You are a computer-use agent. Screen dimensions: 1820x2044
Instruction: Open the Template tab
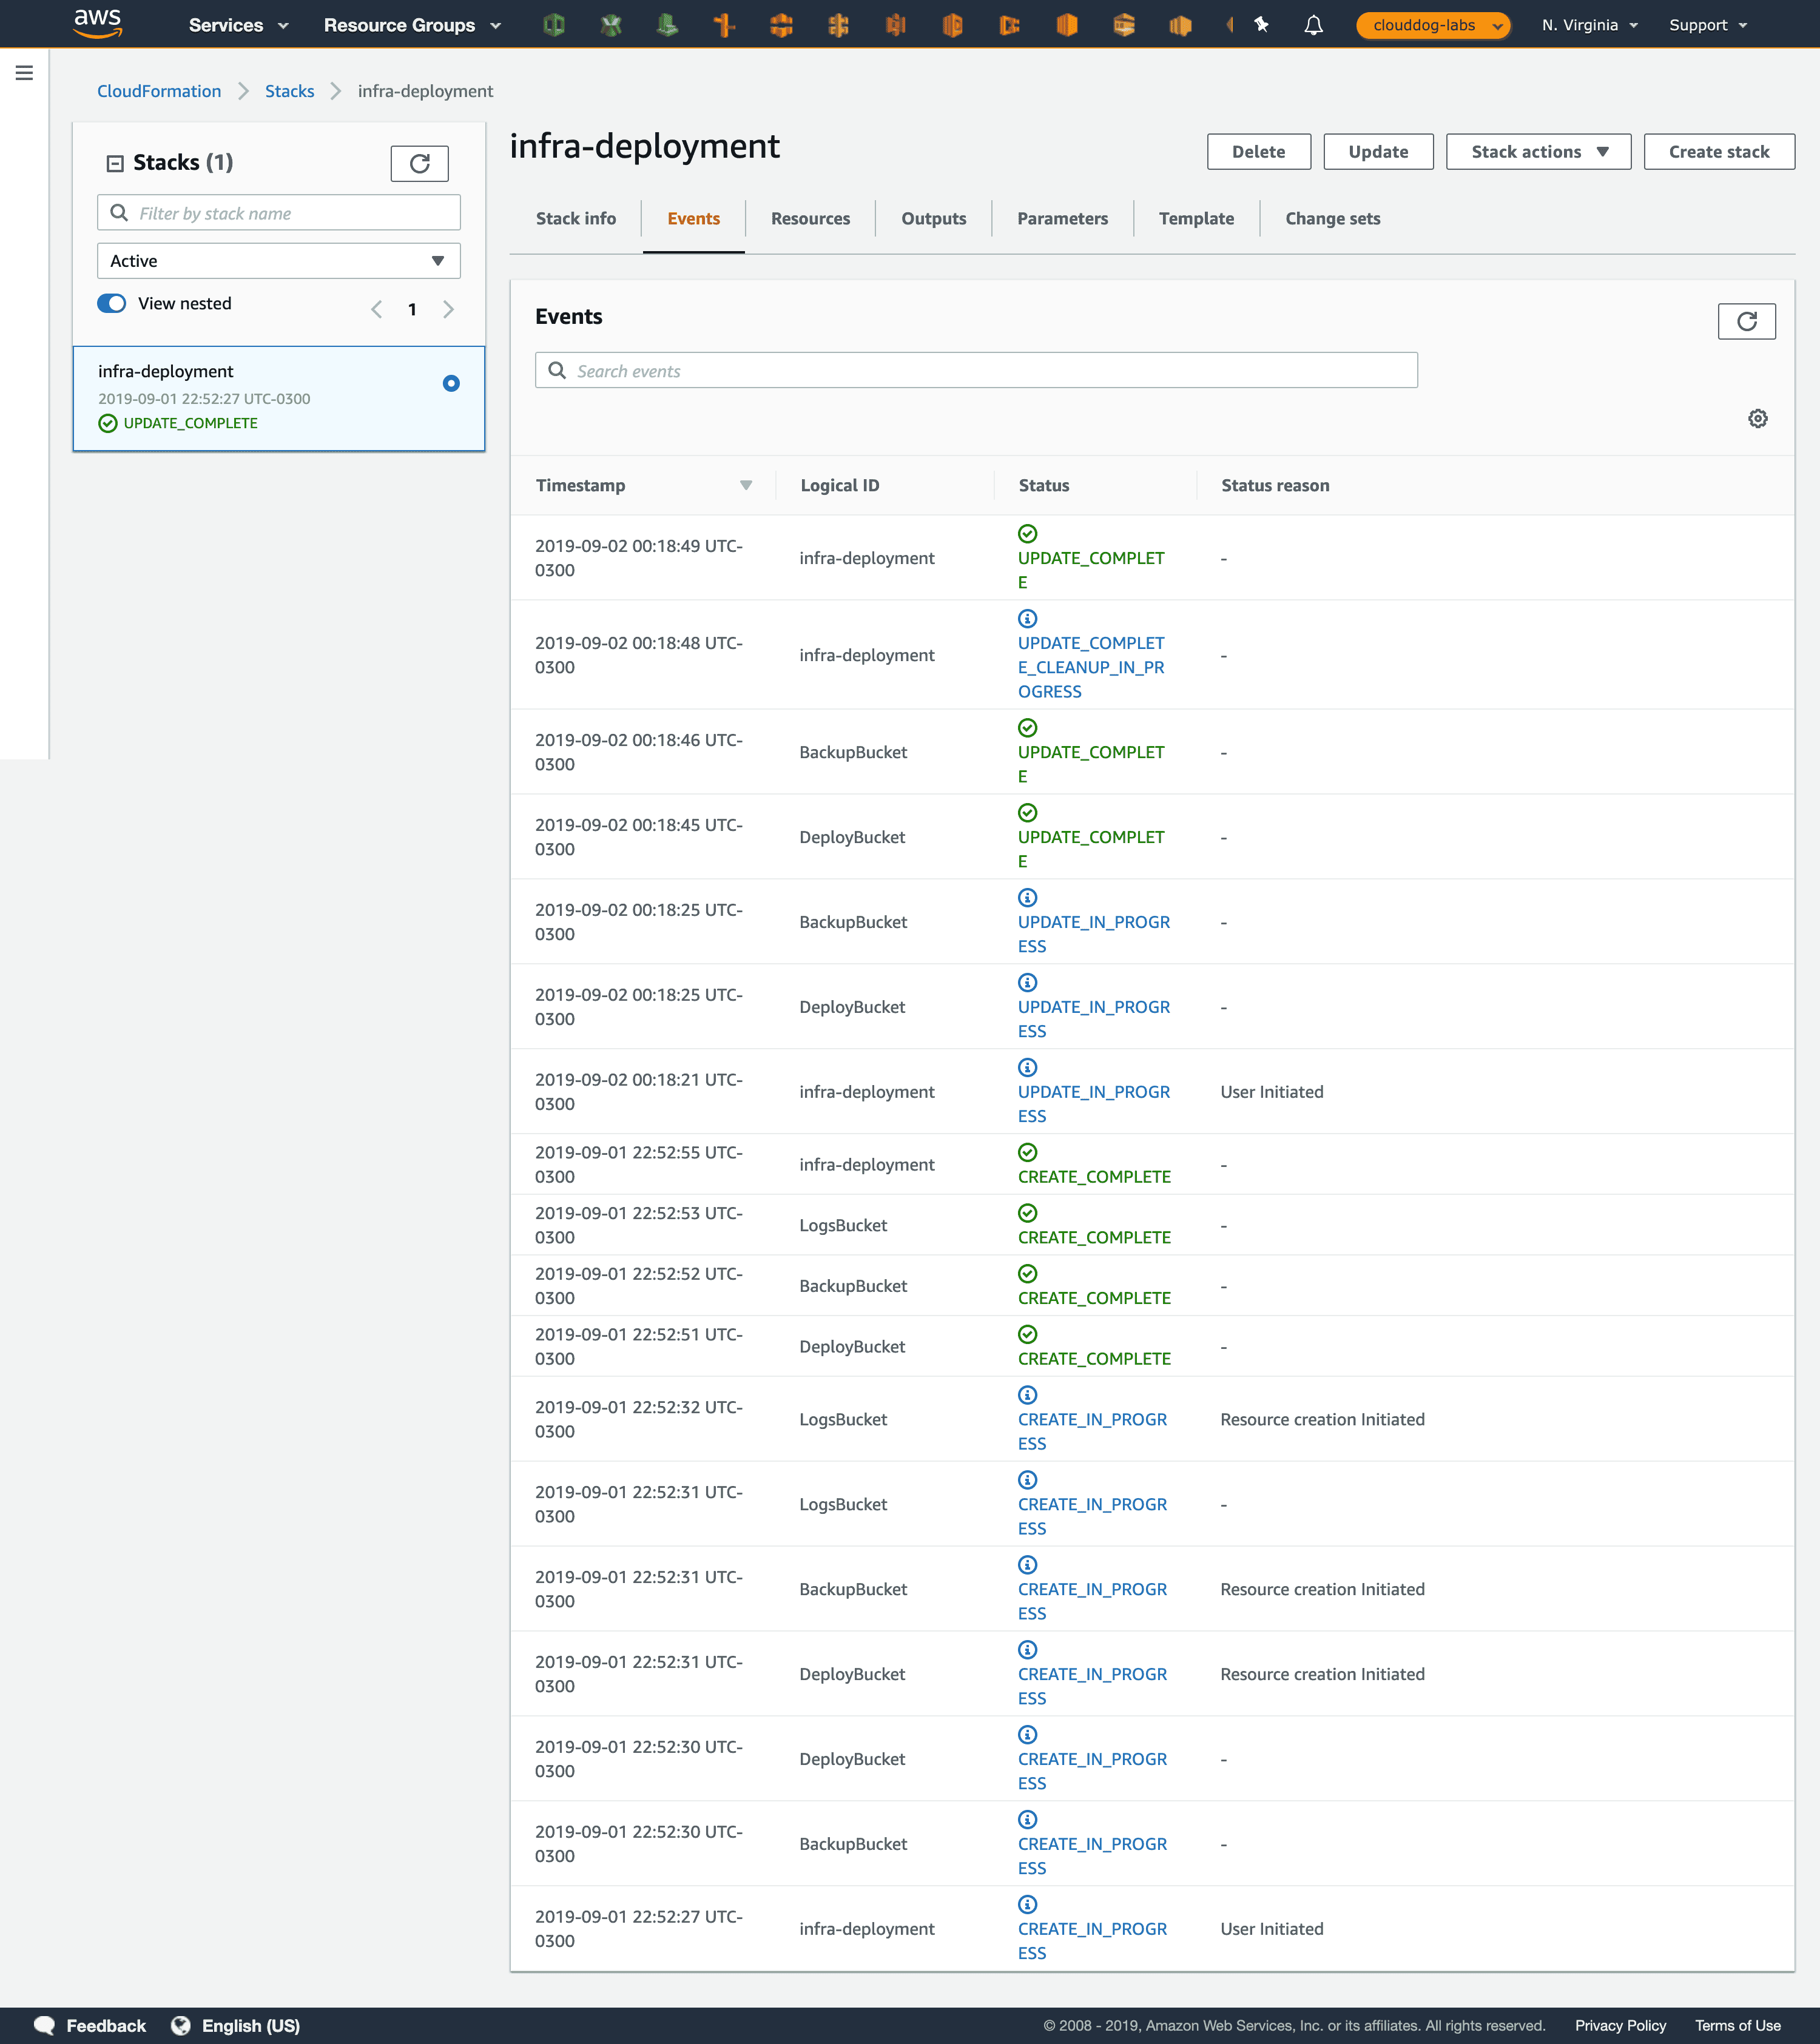(x=1195, y=219)
